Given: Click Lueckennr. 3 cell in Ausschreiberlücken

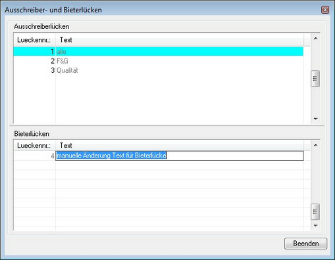Looking at the screenshot, I should click(34, 70).
